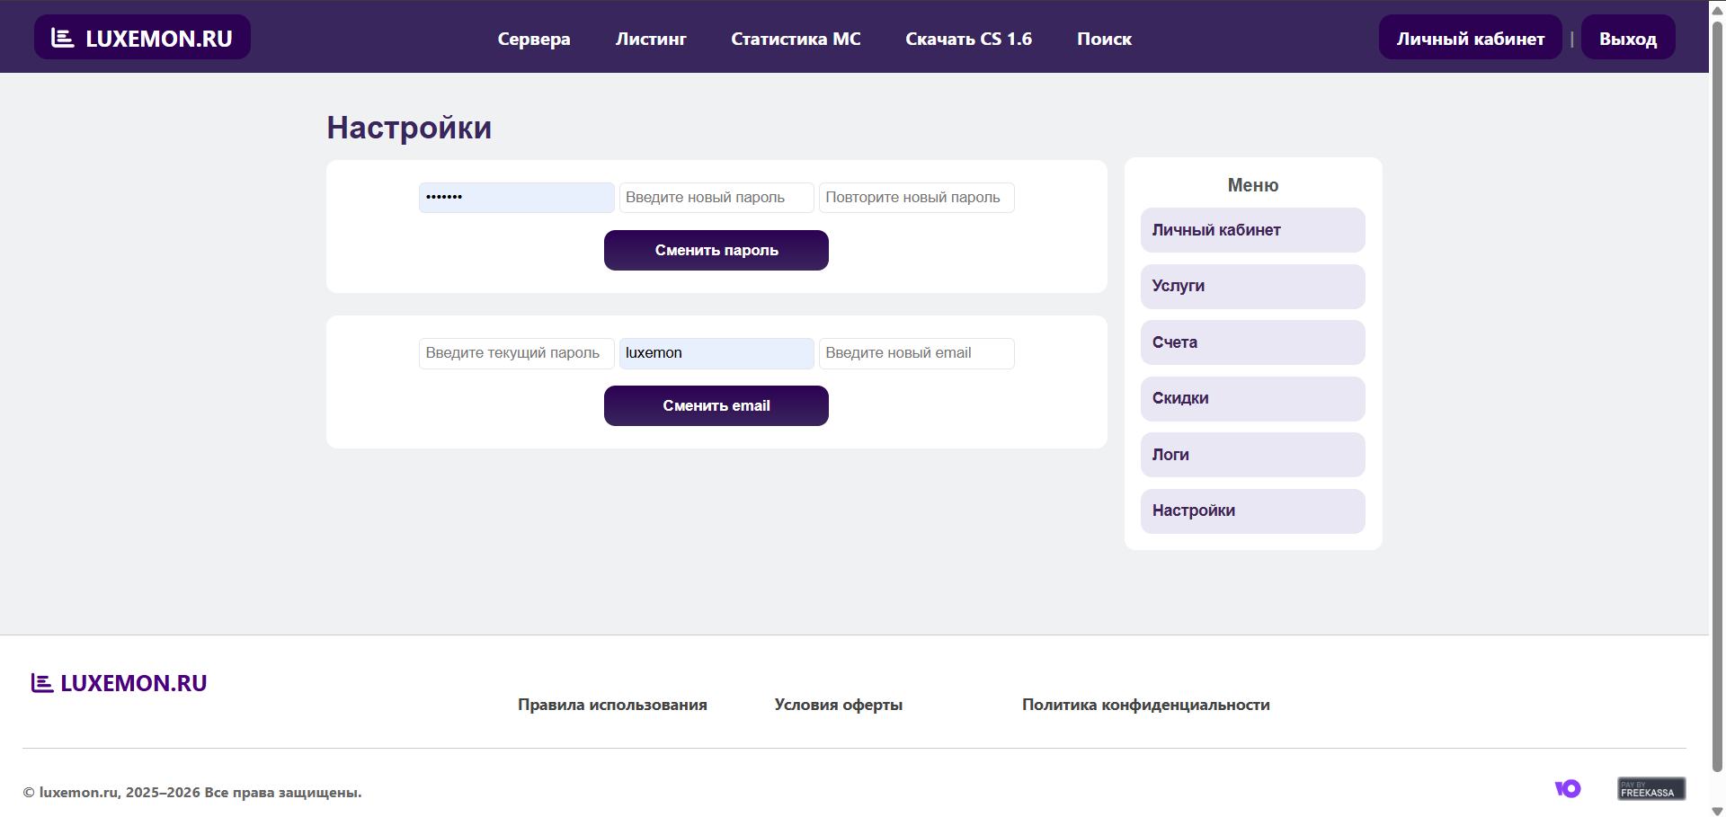Screen dimensions: 1726x817
Task: Focus the Введите новый пароль field
Action: pyautogui.click(x=716, y=198)
